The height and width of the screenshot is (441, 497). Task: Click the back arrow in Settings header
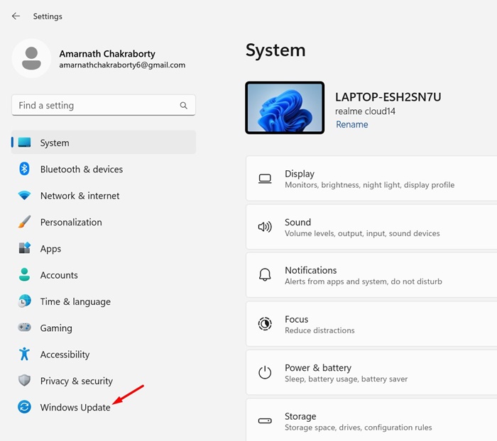[x=16, y=16]
